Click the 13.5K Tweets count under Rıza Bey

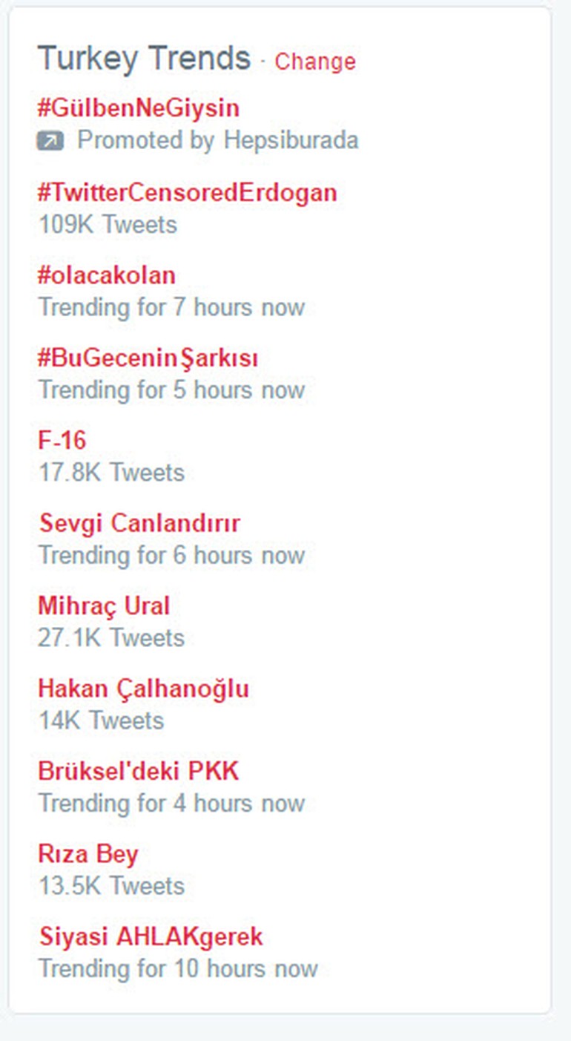(x=111, y=886)
